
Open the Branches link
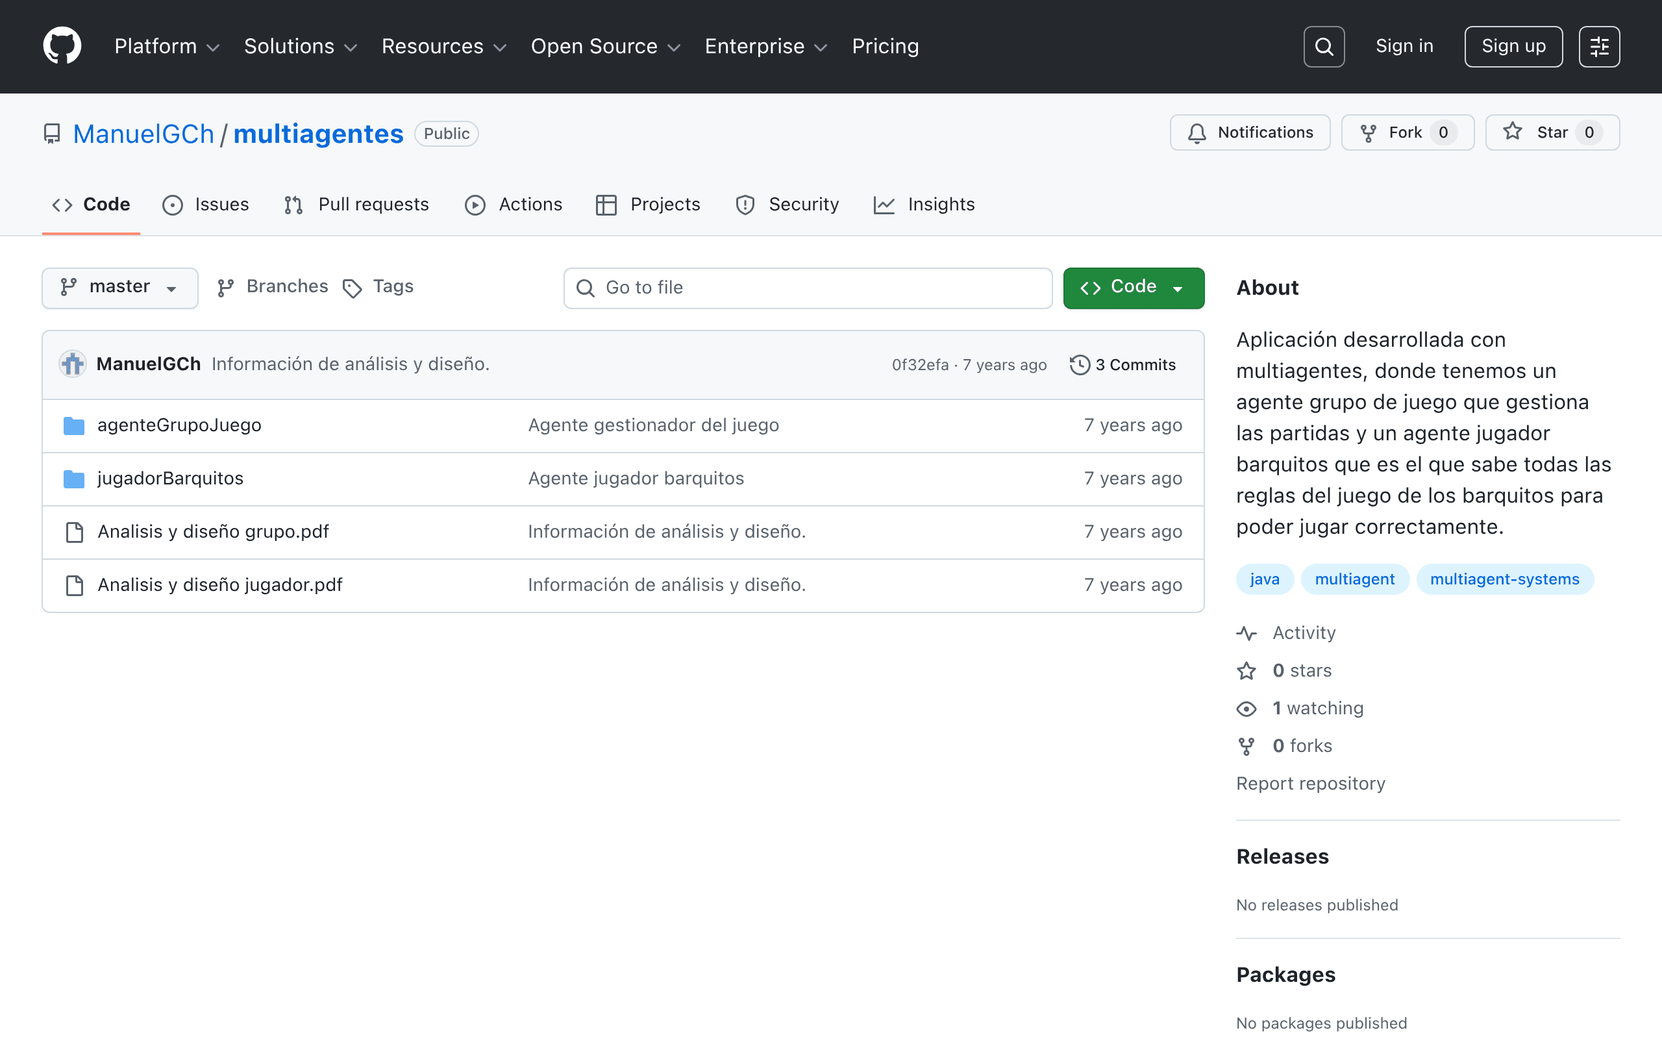[x=273, y=287]
